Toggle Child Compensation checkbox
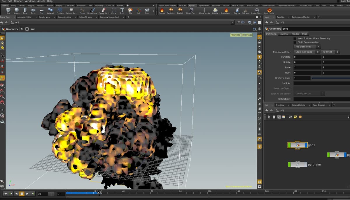The height and width of the screenshot is (200, 350). 295,42
